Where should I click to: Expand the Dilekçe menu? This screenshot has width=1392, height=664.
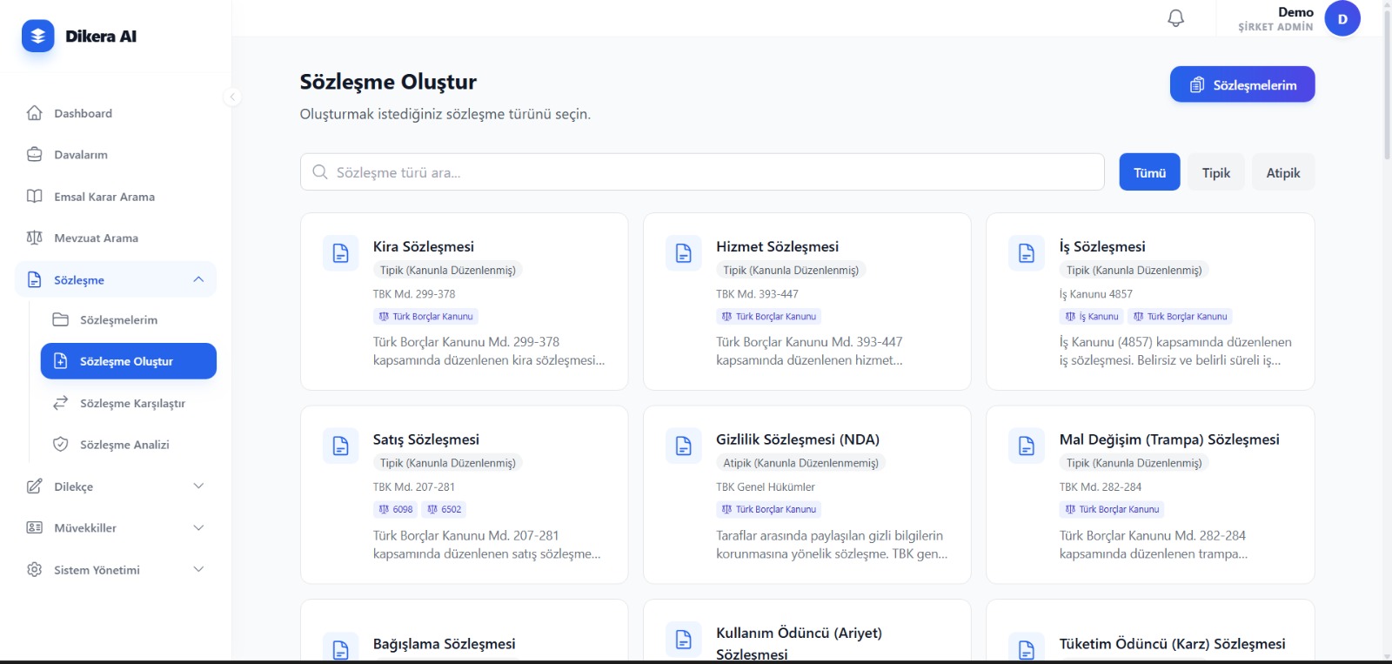[x=198, y=486]
